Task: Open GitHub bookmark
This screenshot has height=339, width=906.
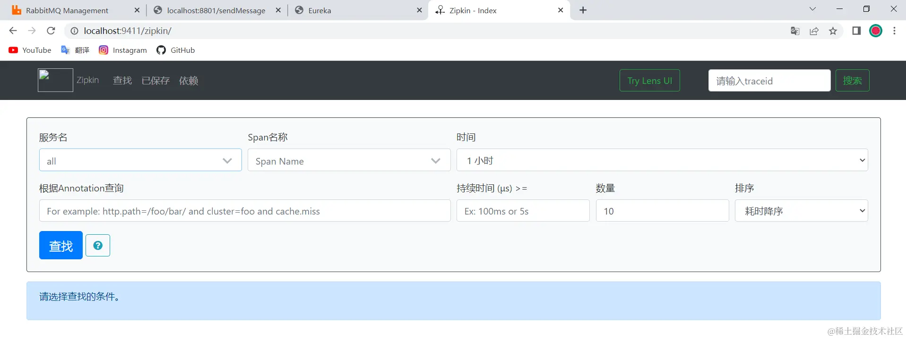Action: (x=176, y=50)
